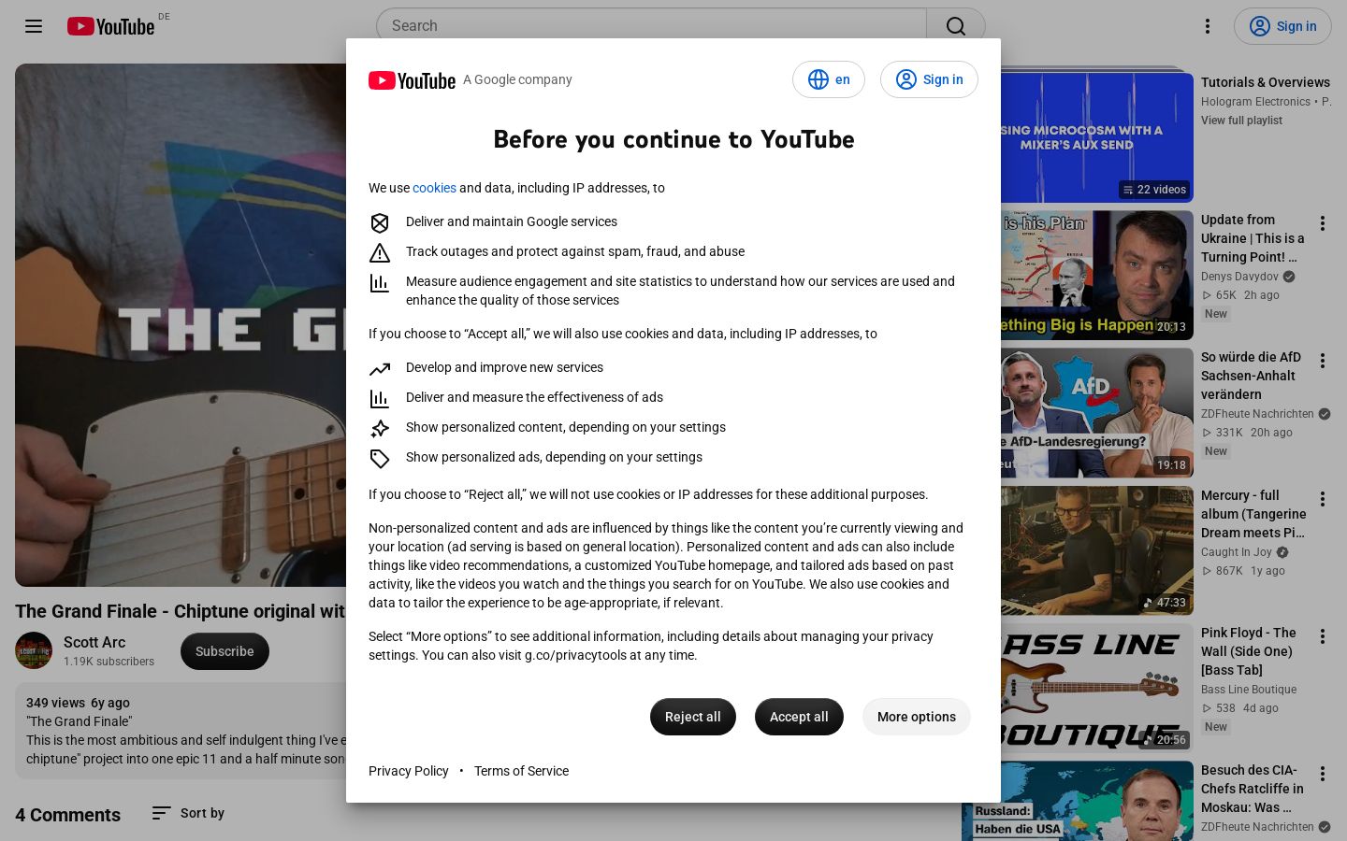1347x841 pixels.
Task: Click the 4 Comments heading
Action: point(67,815)
